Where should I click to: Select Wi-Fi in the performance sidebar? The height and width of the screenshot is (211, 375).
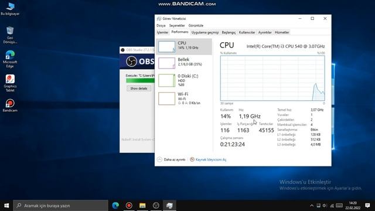click(x=184, y=98)
